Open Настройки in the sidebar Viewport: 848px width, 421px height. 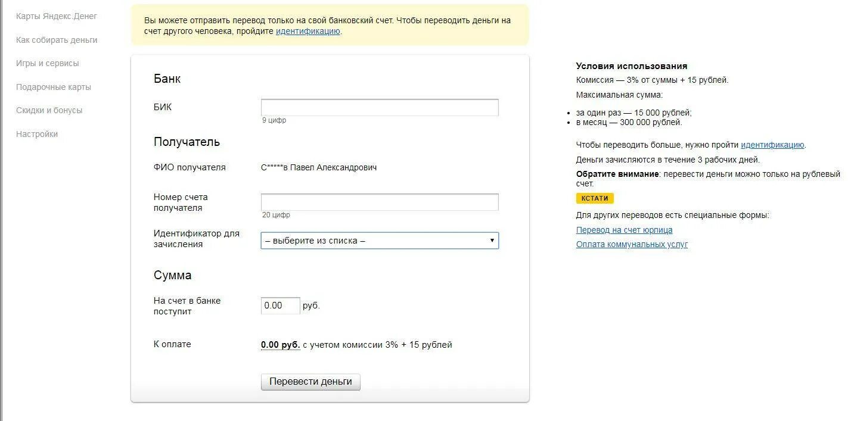click(x=37, y=134)
